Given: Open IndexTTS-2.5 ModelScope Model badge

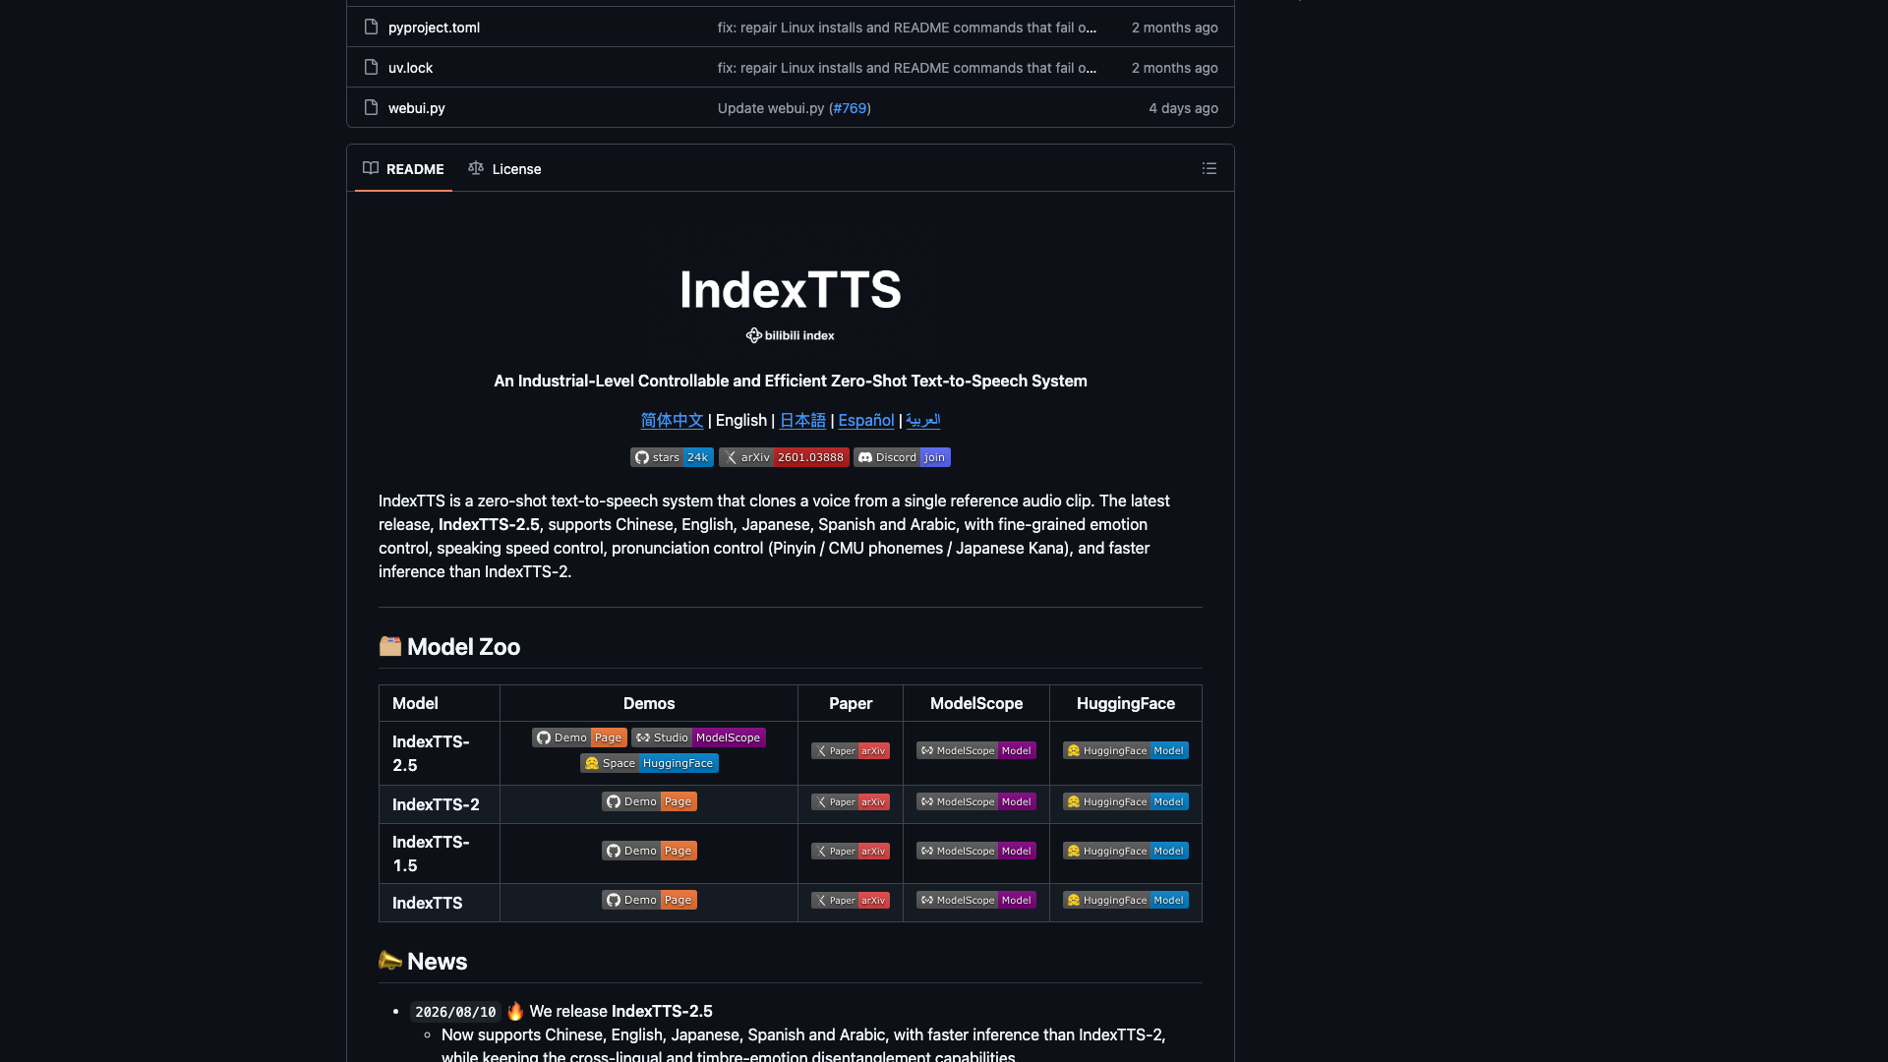Looking at the screenshot, I should click(x=976, y=750).
